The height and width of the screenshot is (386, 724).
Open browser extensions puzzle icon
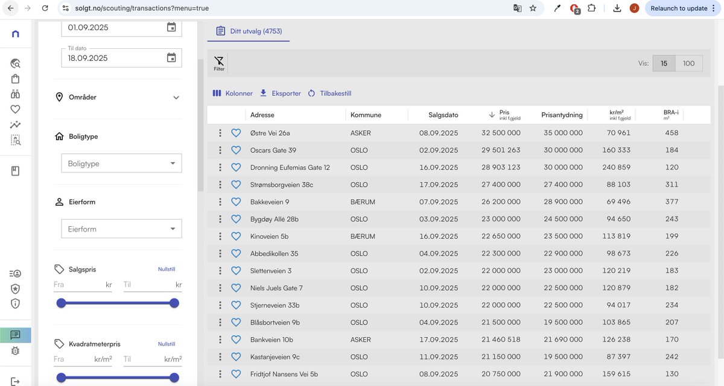coord(591,8)
